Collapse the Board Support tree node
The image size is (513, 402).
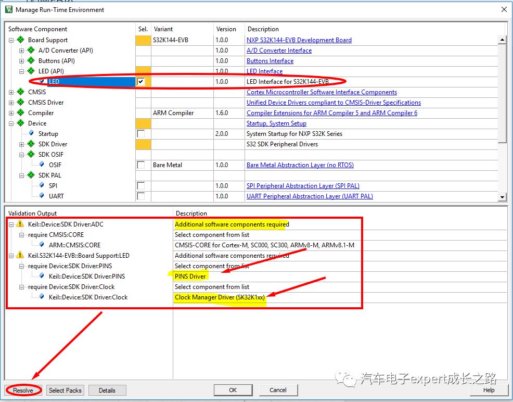coord(11,41)
